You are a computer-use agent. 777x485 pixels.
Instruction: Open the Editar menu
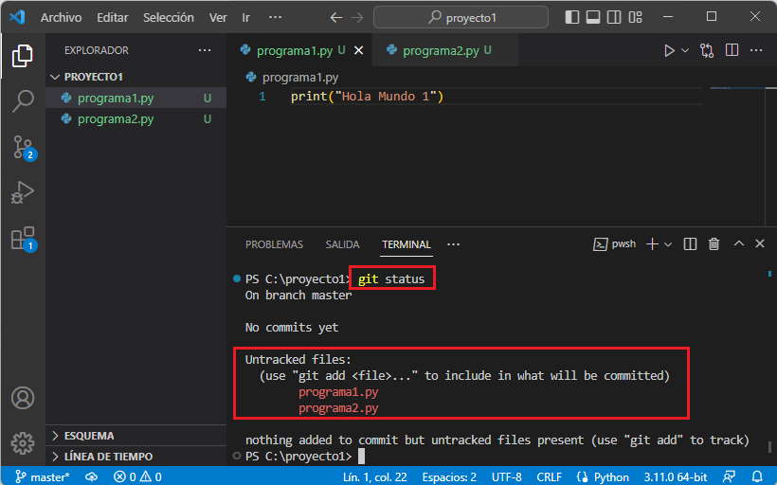pos(112,17)
